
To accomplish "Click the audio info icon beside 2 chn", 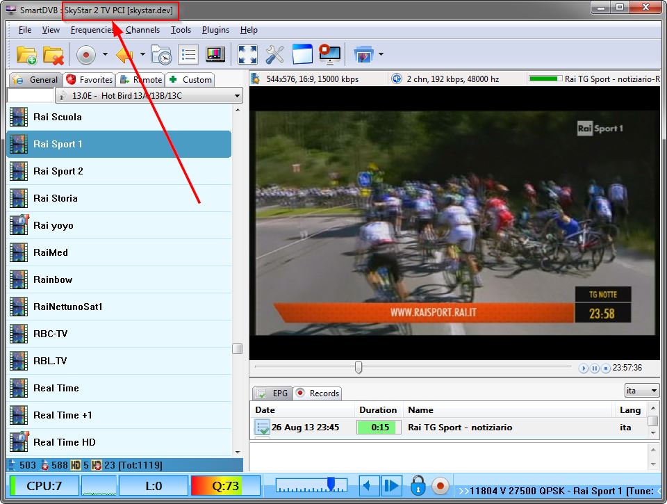I will (x=397, y=79).
